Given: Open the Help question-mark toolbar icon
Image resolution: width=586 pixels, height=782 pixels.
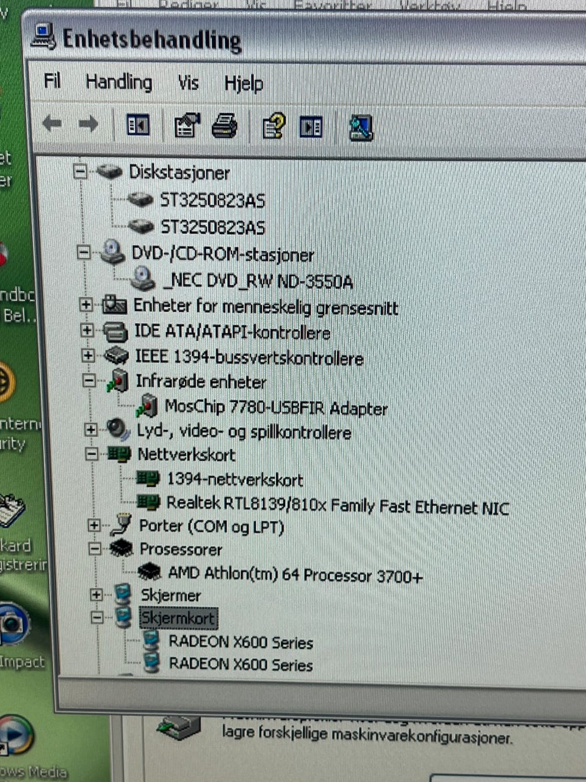Looking at the screenshot, I should coord(273,126).
